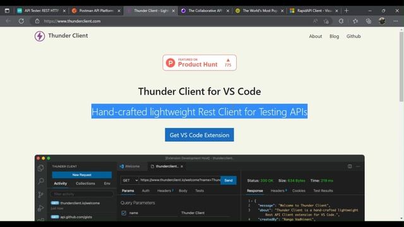Viewport: 404px width, 227px height.
Task: Click the Product Hunt featured badge
Action: click(199, 62)
